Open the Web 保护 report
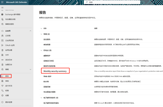163x107 pixels. click(47, 76)
